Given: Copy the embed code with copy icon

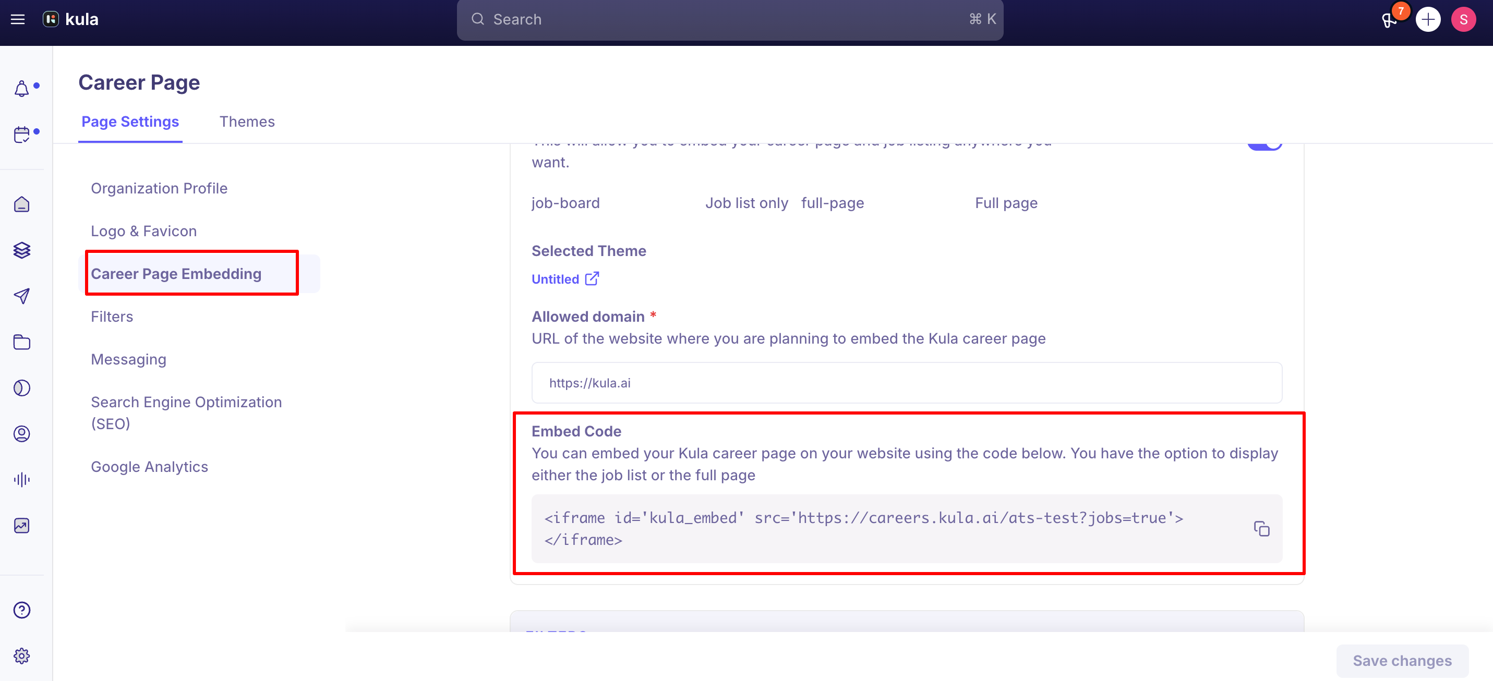Looking at the screenshot, I should tap(1262, 529).
